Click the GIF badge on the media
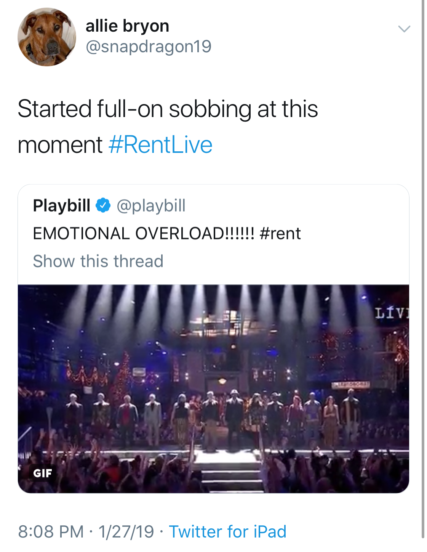Image resolution: width=427 pixels, height=552 pixels. (x=42, y=473)
